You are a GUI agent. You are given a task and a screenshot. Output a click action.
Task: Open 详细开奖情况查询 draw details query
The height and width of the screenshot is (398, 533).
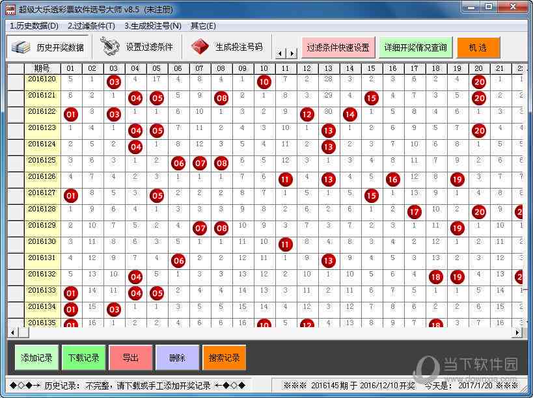[x=416, y=47]
